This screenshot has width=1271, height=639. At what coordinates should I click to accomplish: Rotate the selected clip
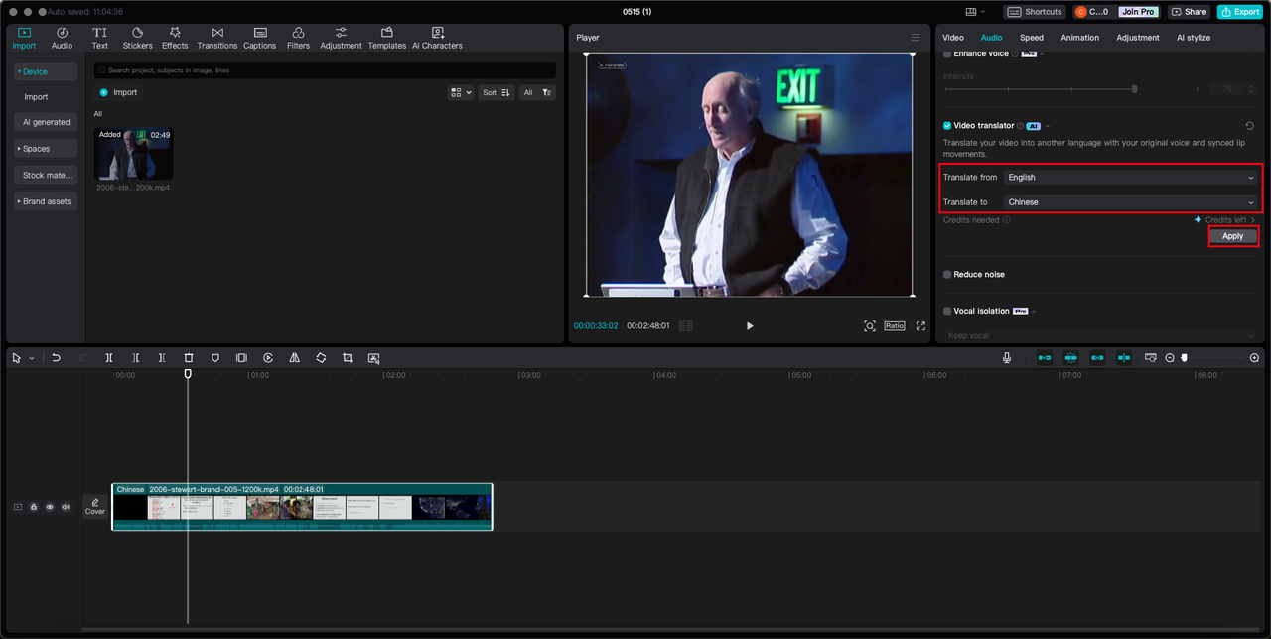pos(321,358)
